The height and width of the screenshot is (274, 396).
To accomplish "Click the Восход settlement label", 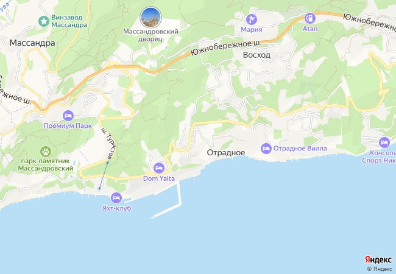I will 256,55.
